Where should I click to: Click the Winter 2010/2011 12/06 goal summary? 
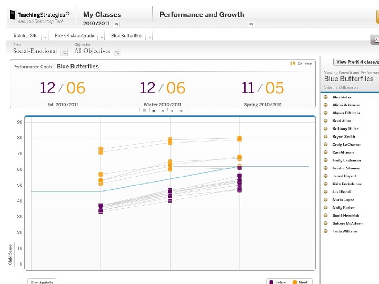163,94
